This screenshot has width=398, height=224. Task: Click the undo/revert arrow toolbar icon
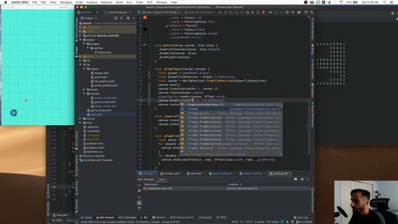pyautogui.click(x=292, y=12)
